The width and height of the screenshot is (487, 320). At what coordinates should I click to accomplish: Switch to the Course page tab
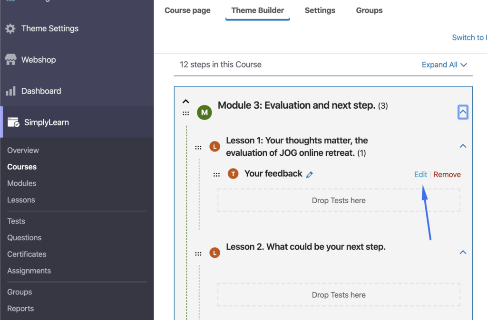[x=187, y=10]
